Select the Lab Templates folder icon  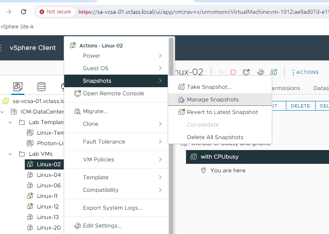point(22,122)
